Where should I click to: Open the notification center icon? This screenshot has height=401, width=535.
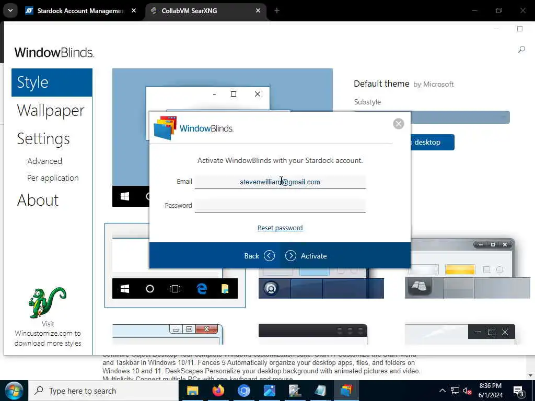(x=519, y=391)
